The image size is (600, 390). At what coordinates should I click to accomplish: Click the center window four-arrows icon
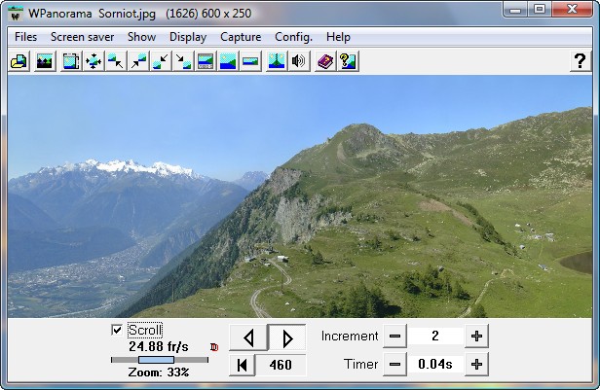94,61
